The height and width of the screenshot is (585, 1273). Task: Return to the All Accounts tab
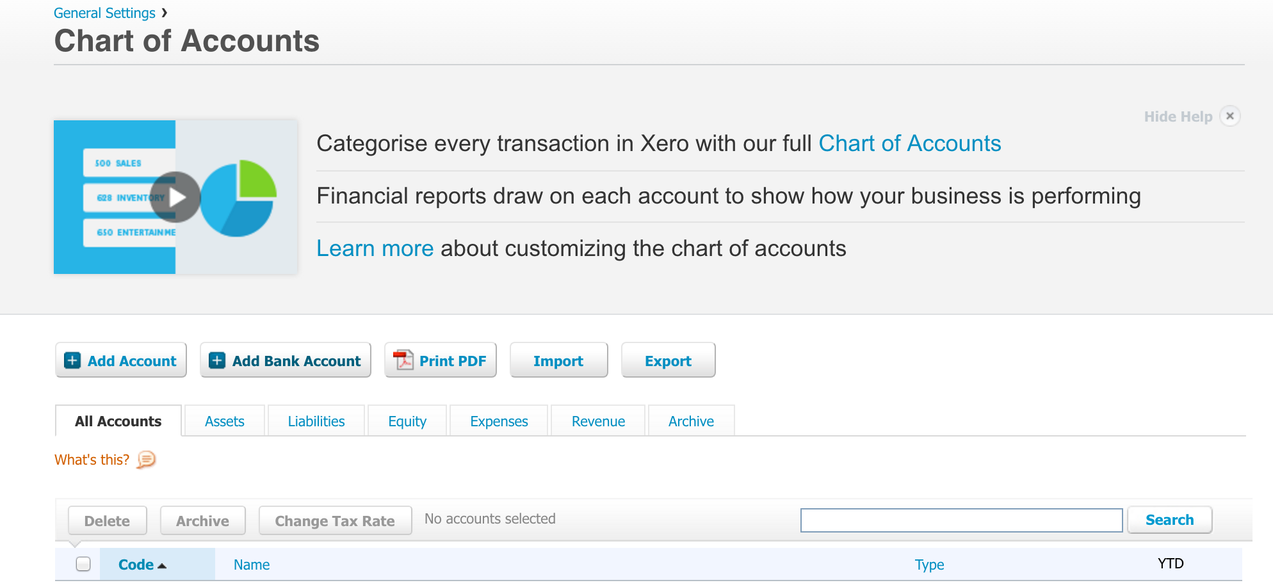pos(118,421)
